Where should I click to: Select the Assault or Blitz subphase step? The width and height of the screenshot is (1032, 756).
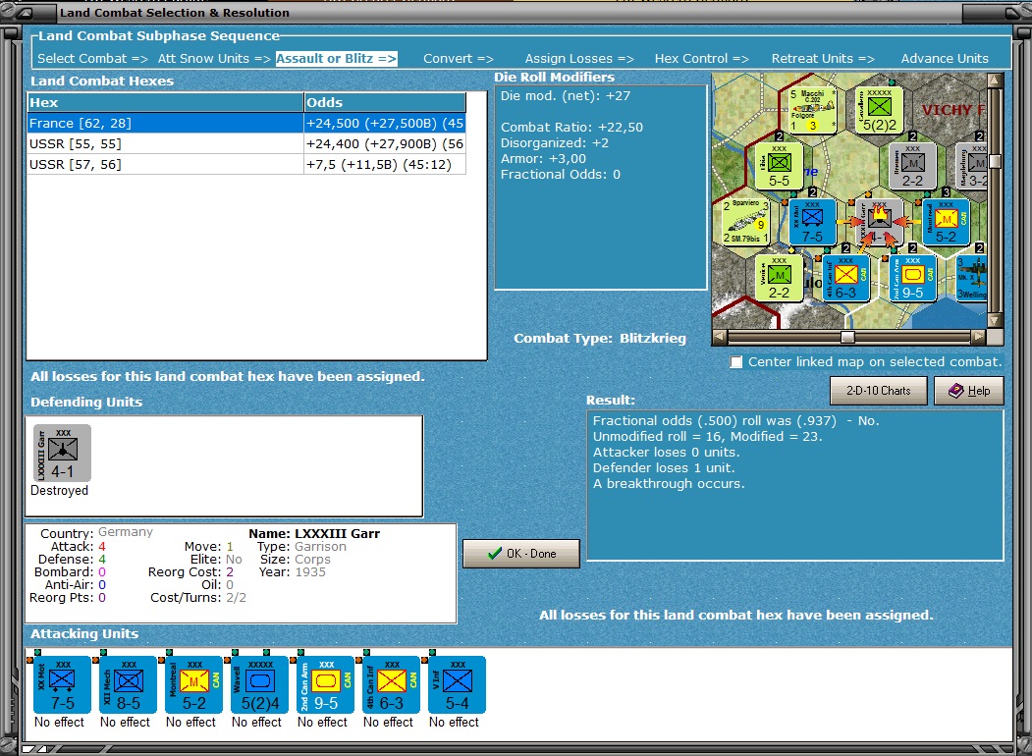(x=337, y=58)
